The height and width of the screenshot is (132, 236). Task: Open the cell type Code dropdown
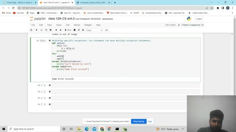(x=94, y=30)
